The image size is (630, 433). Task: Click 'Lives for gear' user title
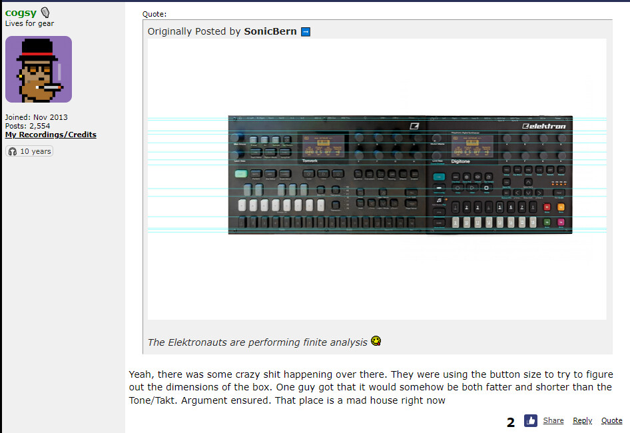click(x=29, y=23)
